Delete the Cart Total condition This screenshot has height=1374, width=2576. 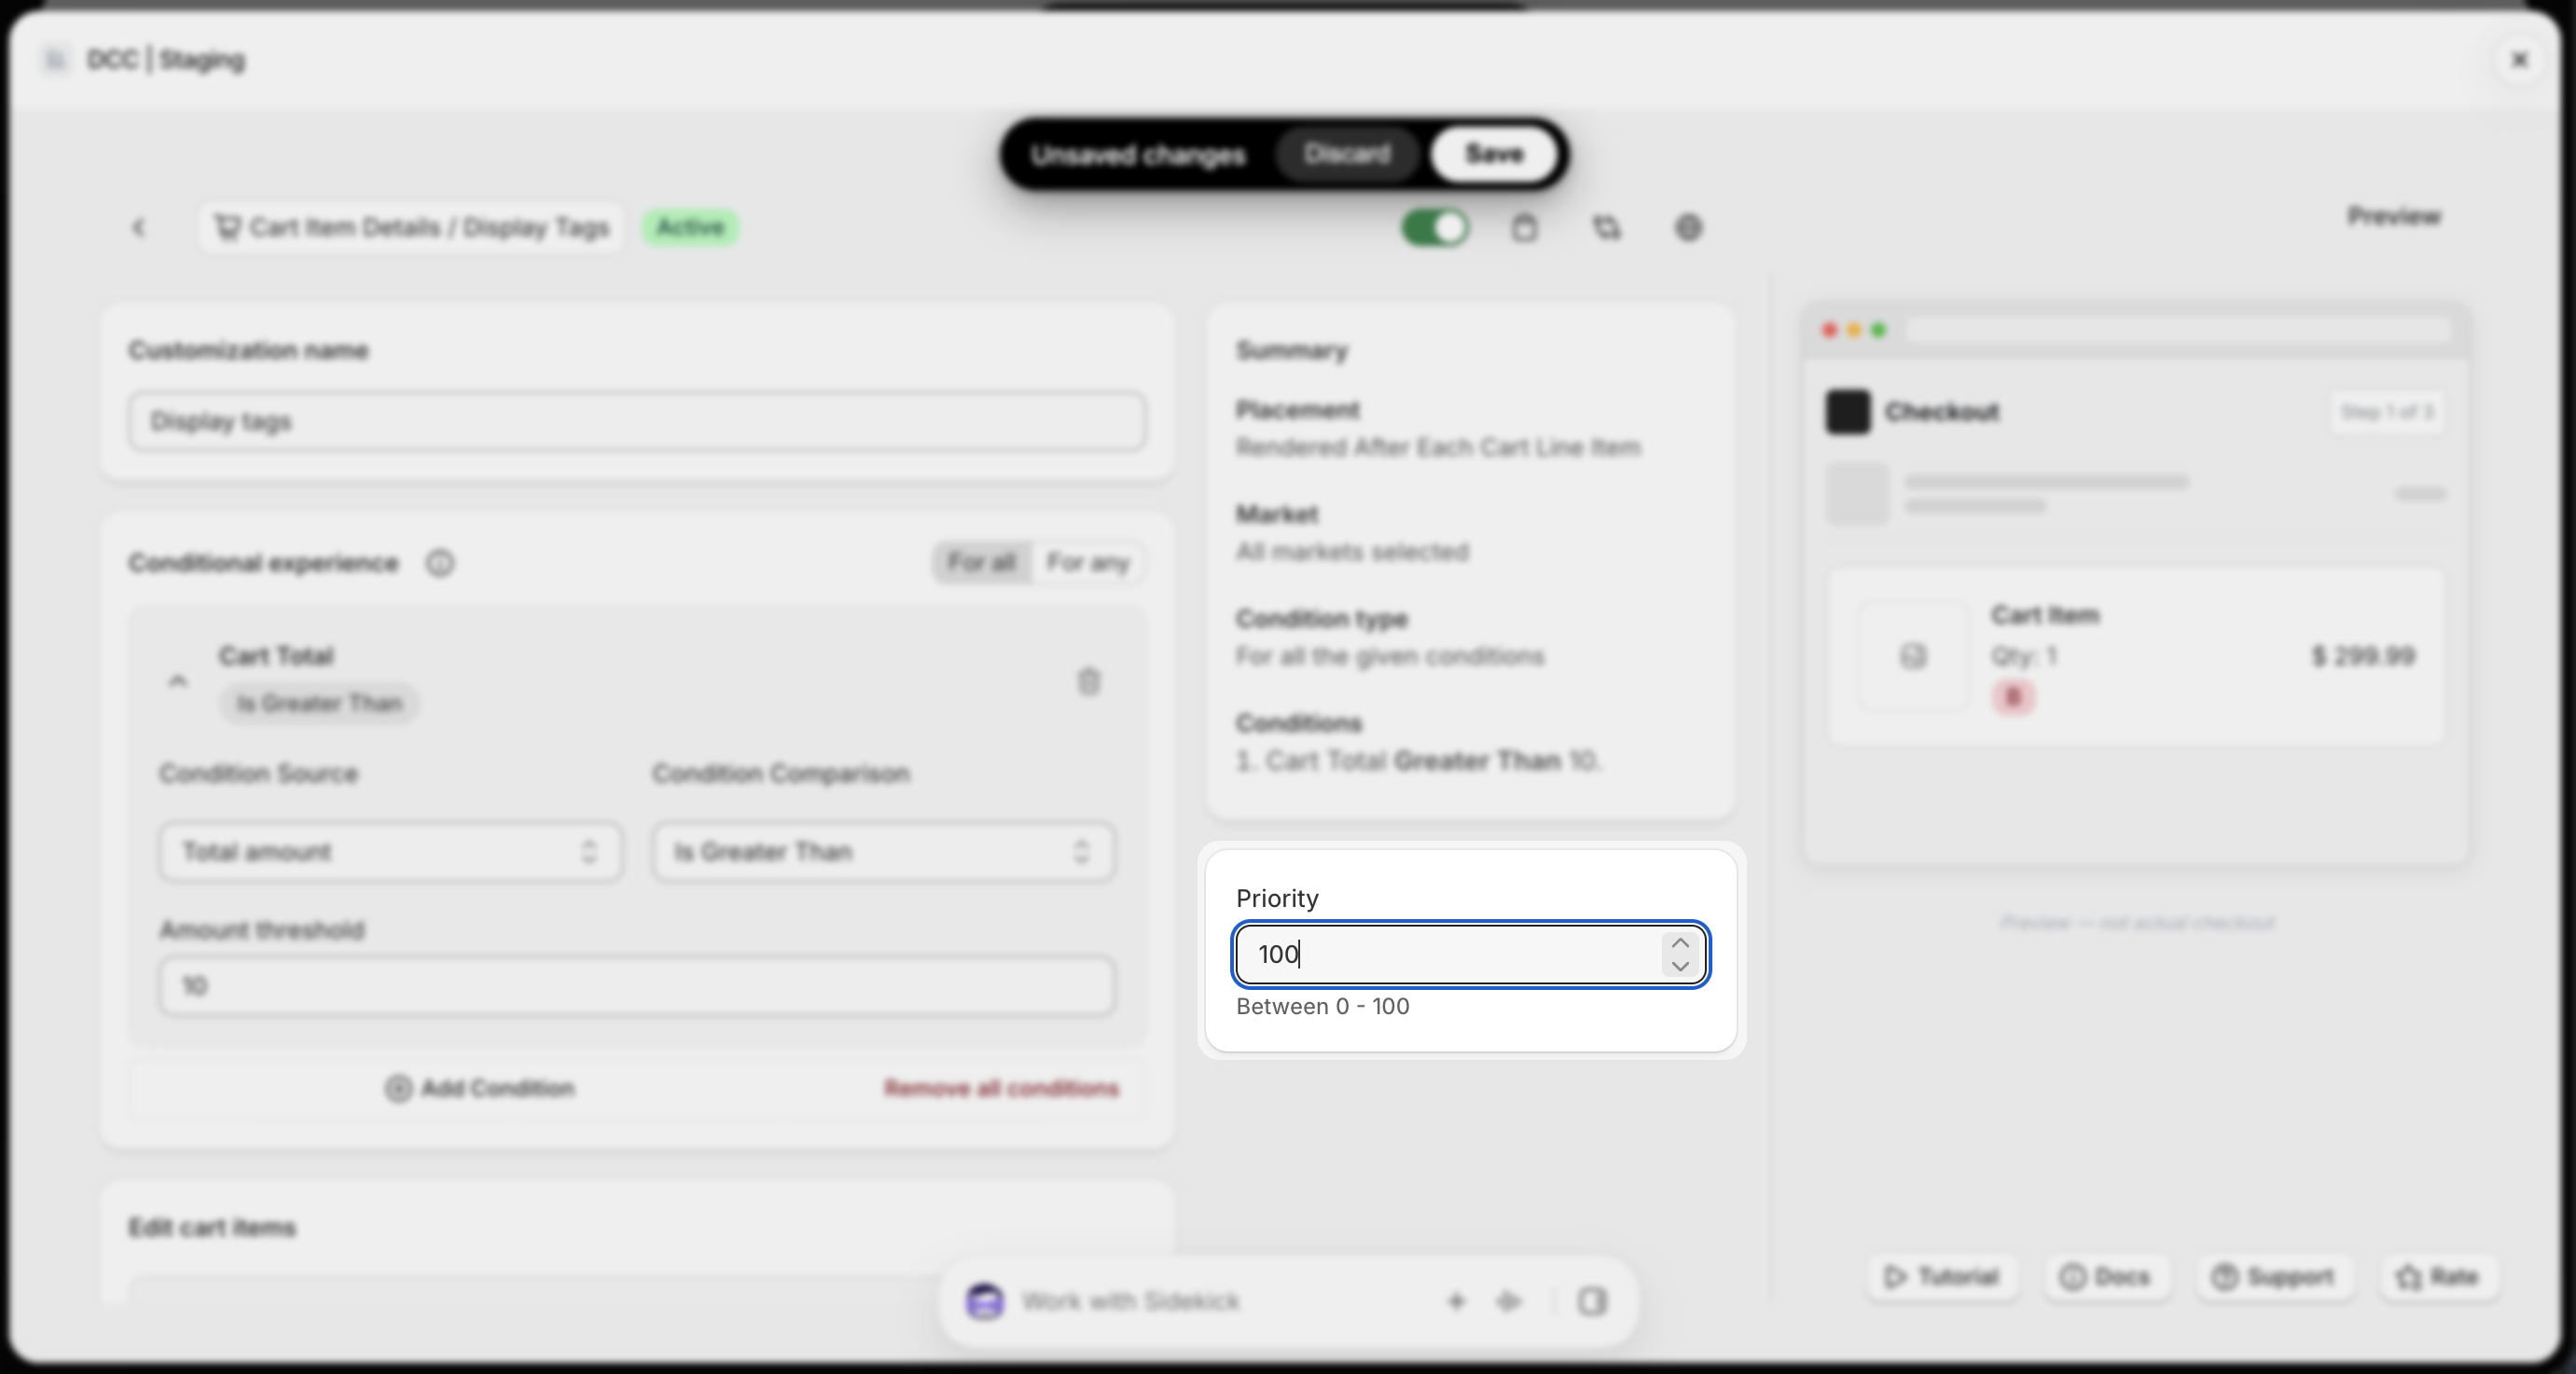tap(1088, 681)
